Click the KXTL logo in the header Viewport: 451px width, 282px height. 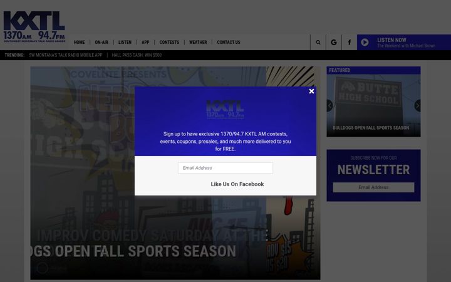pos(34,27)
